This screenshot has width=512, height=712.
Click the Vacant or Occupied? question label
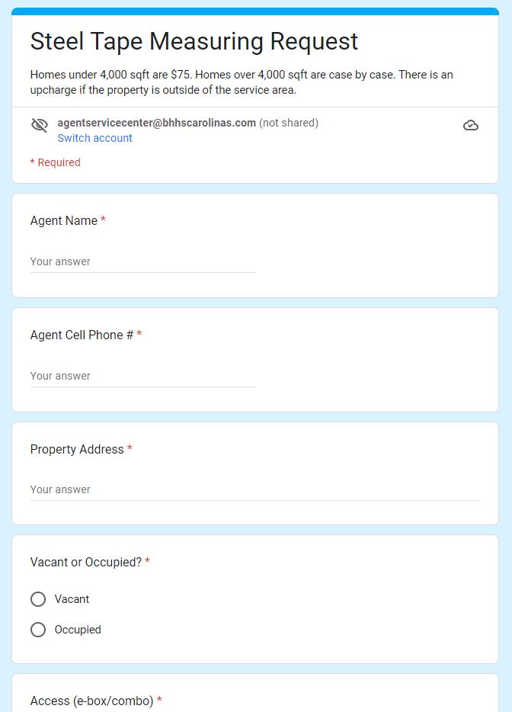(x=86, y=562)
